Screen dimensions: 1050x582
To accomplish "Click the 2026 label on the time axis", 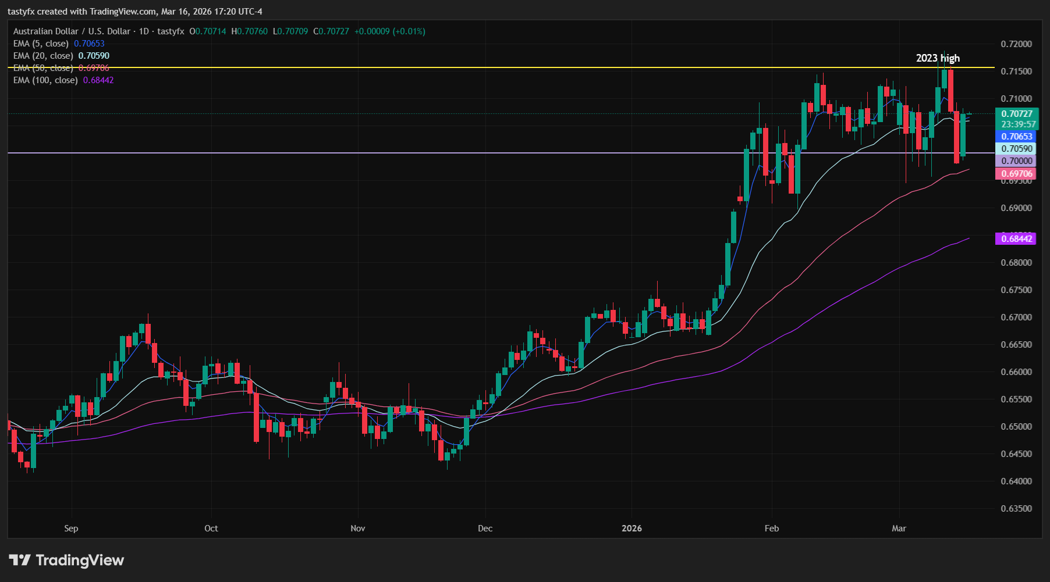I will tap(632, 529).
